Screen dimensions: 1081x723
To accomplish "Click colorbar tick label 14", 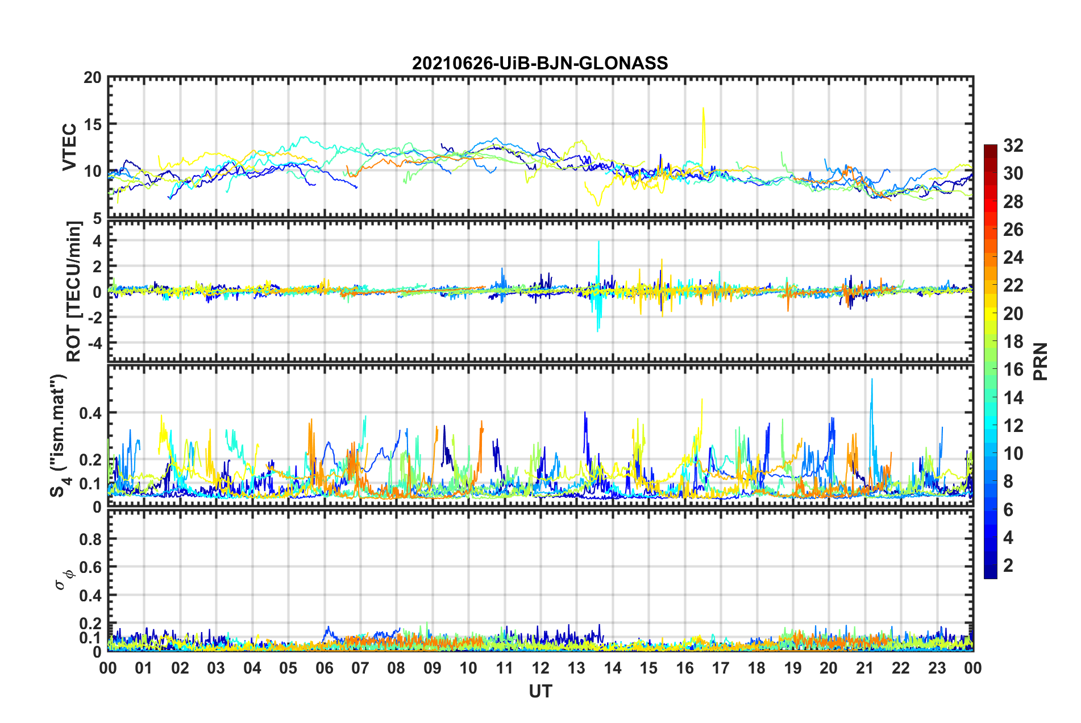I will pos(1013,398).
